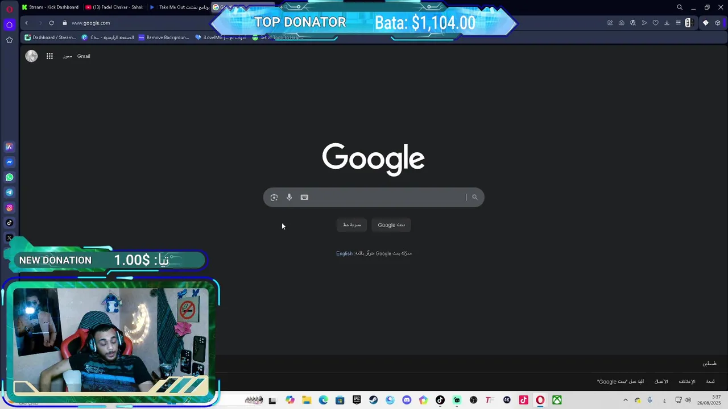
Task: Switch Google language to English
Action: (x=344, y=253)
